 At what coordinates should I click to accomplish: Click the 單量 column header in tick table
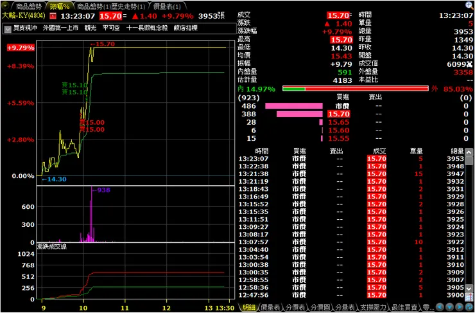(416, 151)
